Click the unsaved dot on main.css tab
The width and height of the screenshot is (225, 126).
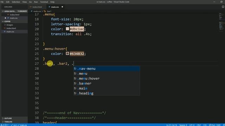pos(62,7)
